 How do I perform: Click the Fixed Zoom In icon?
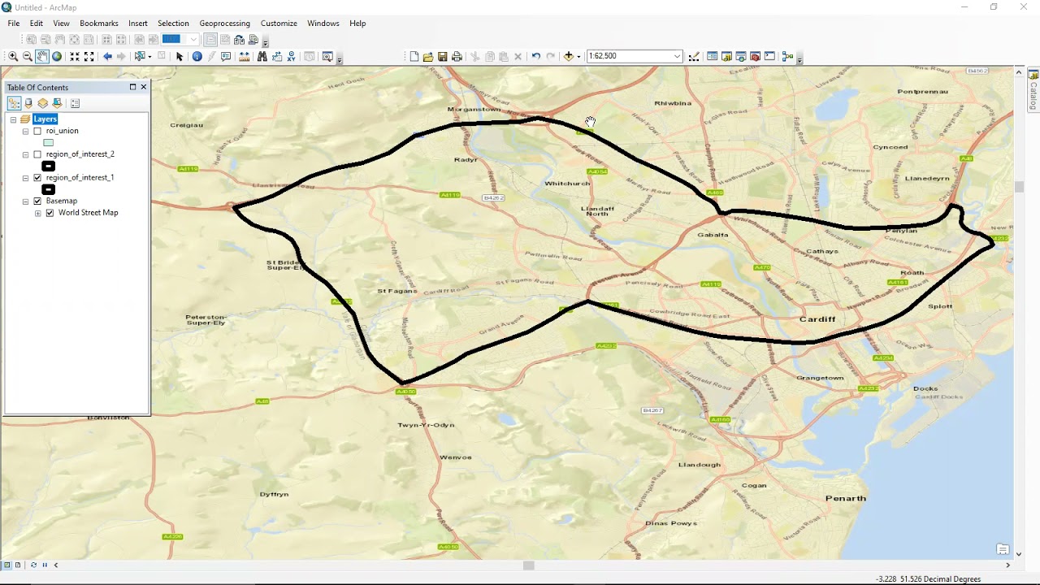(75, 56)
